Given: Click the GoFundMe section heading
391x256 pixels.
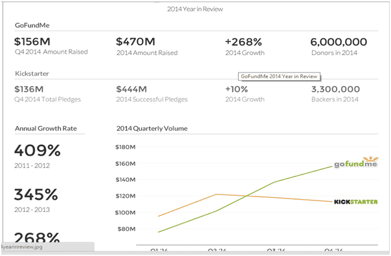Looking at the screenshot, I should tap(32, 25).
